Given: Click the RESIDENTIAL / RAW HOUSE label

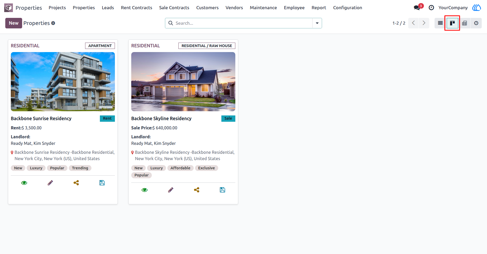Looking at the screenshot, I should 207,46.
